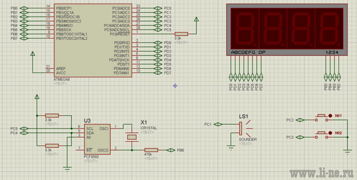The width and height of the screenshot is (357, 180).
Task: Click the U3 reference label
Action: click(x=87, y=121)
